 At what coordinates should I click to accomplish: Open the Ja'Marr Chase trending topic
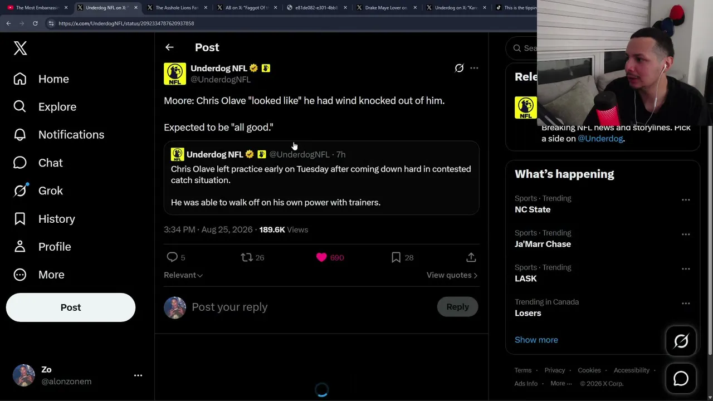point(543,244)
